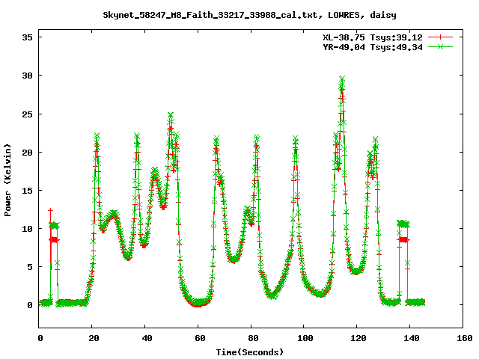Image resolution: width=479 pixels, height=359 pixels.
Task: Click the green YR legend line sample
Action: tap(440, 46)
